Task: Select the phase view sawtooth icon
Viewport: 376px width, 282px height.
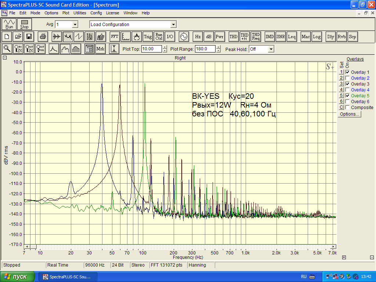Action: click(79, 37)
